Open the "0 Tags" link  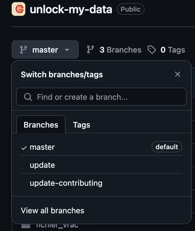[173, 50]
